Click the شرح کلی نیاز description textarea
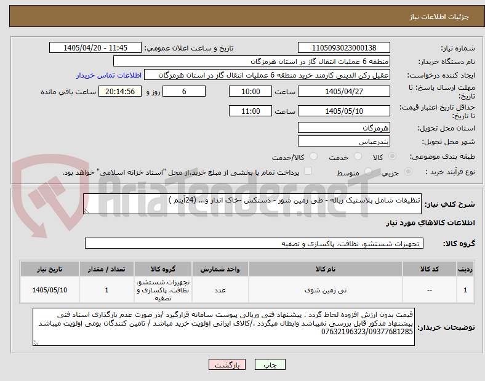 (252, 204)
